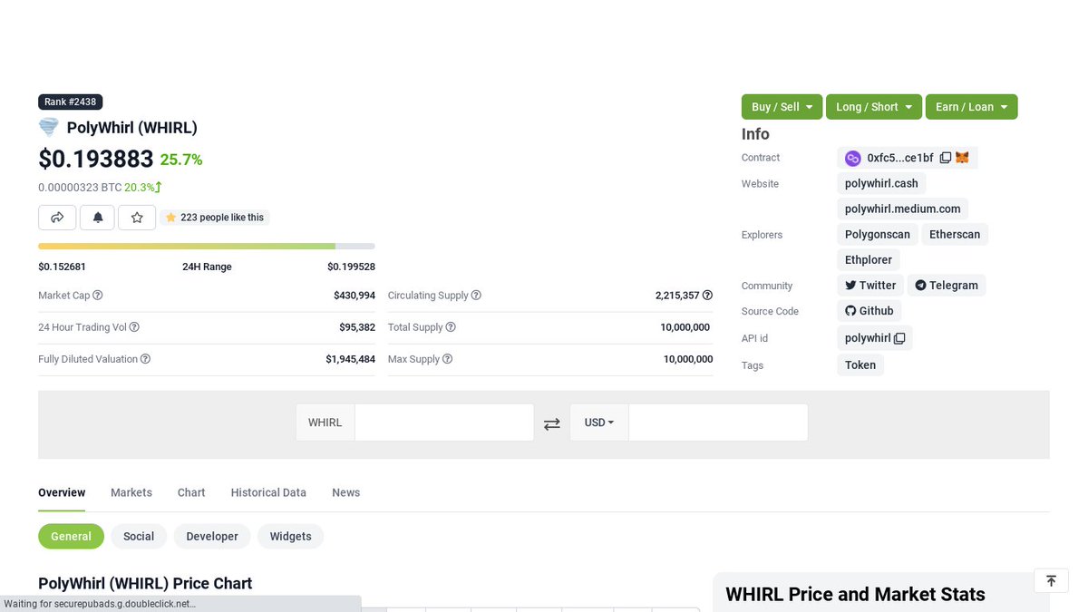1088x612 pixels.
Task: Switch to the News tab
Action: pyautogui.click(x=345, y=492)
